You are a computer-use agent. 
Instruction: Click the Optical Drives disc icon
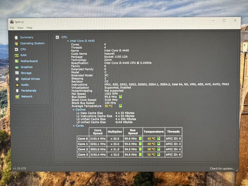(17, 79)
